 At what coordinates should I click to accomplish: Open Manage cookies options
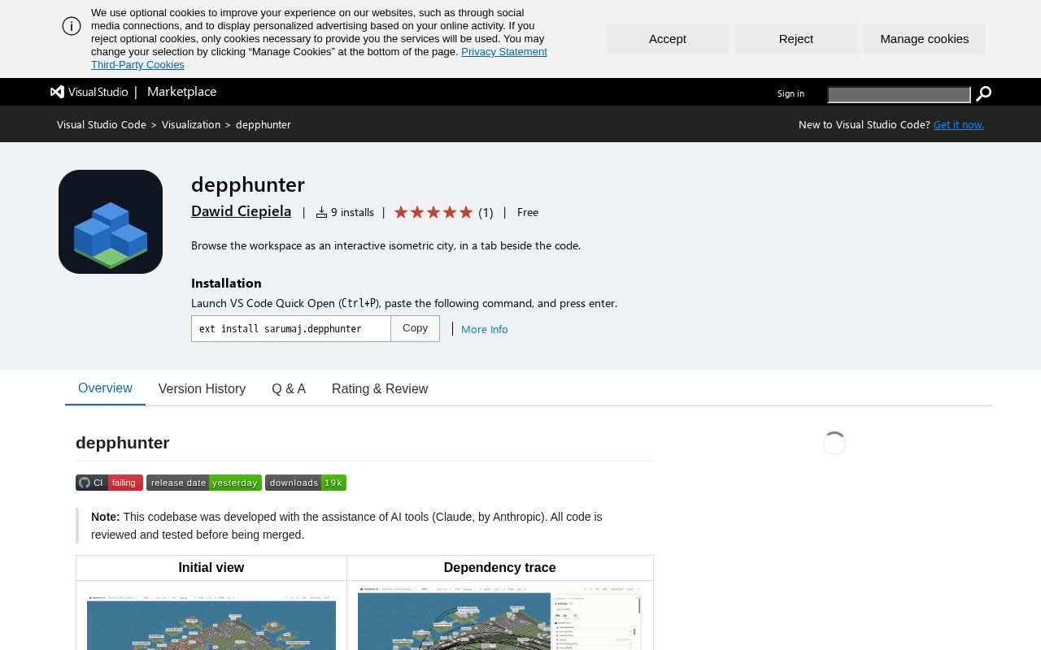pos(925,39)
